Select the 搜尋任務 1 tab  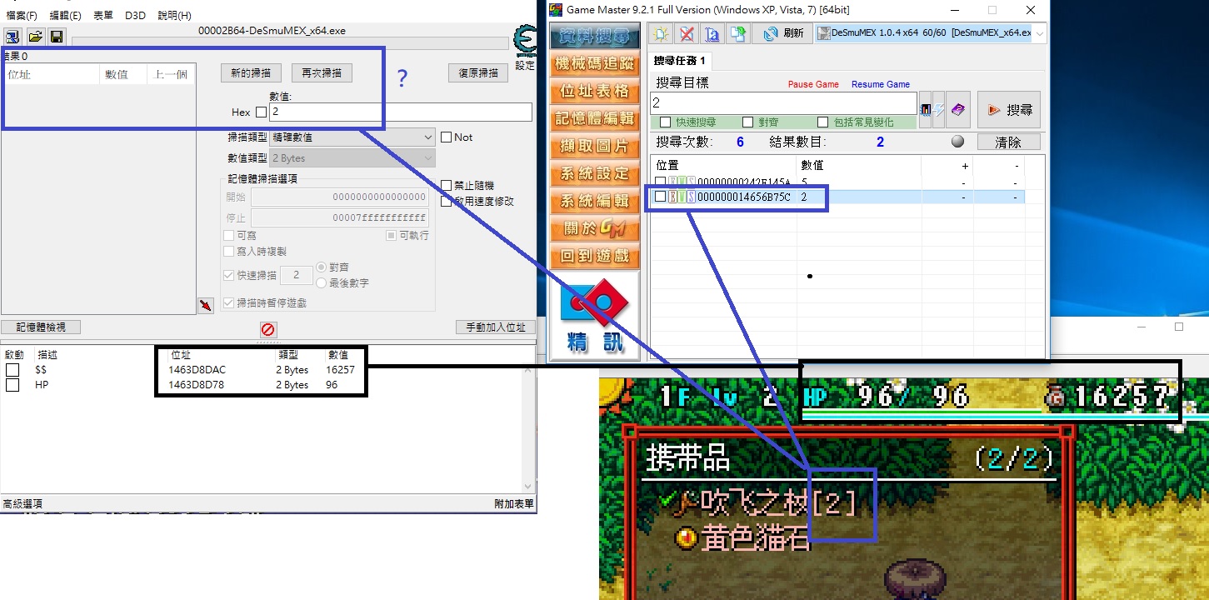pos(680,61)
